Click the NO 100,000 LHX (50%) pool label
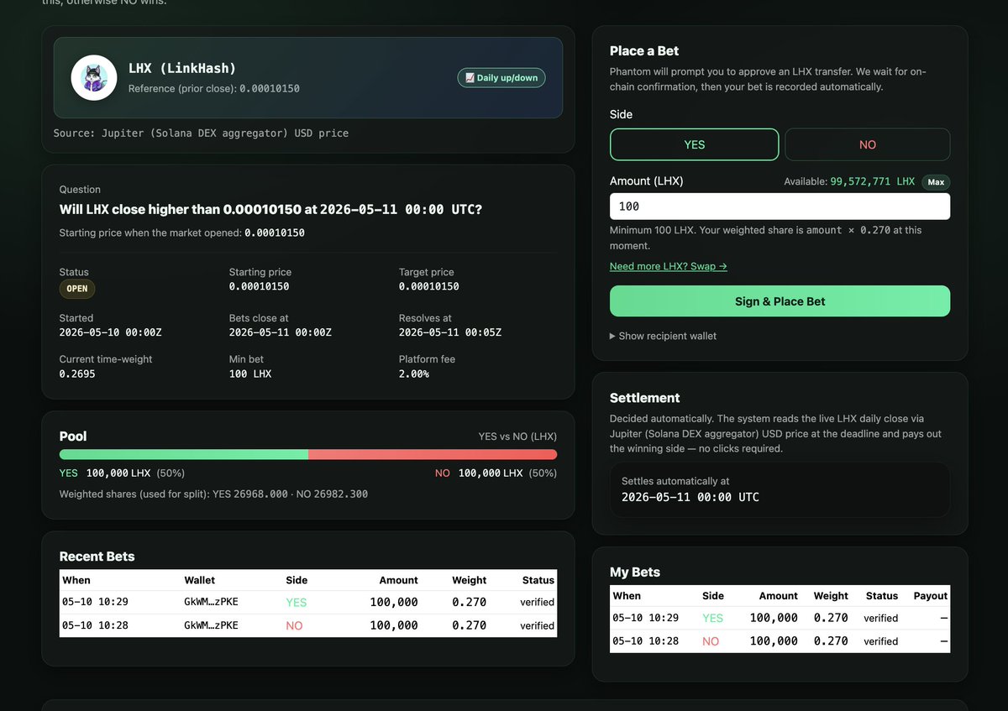This screenshot has height=711, width=1008. [x=496, y=473]
